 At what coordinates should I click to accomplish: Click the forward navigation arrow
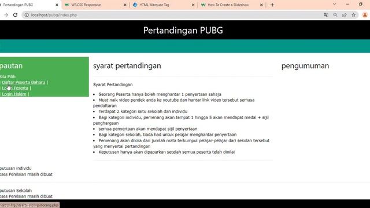click(6, 15)
